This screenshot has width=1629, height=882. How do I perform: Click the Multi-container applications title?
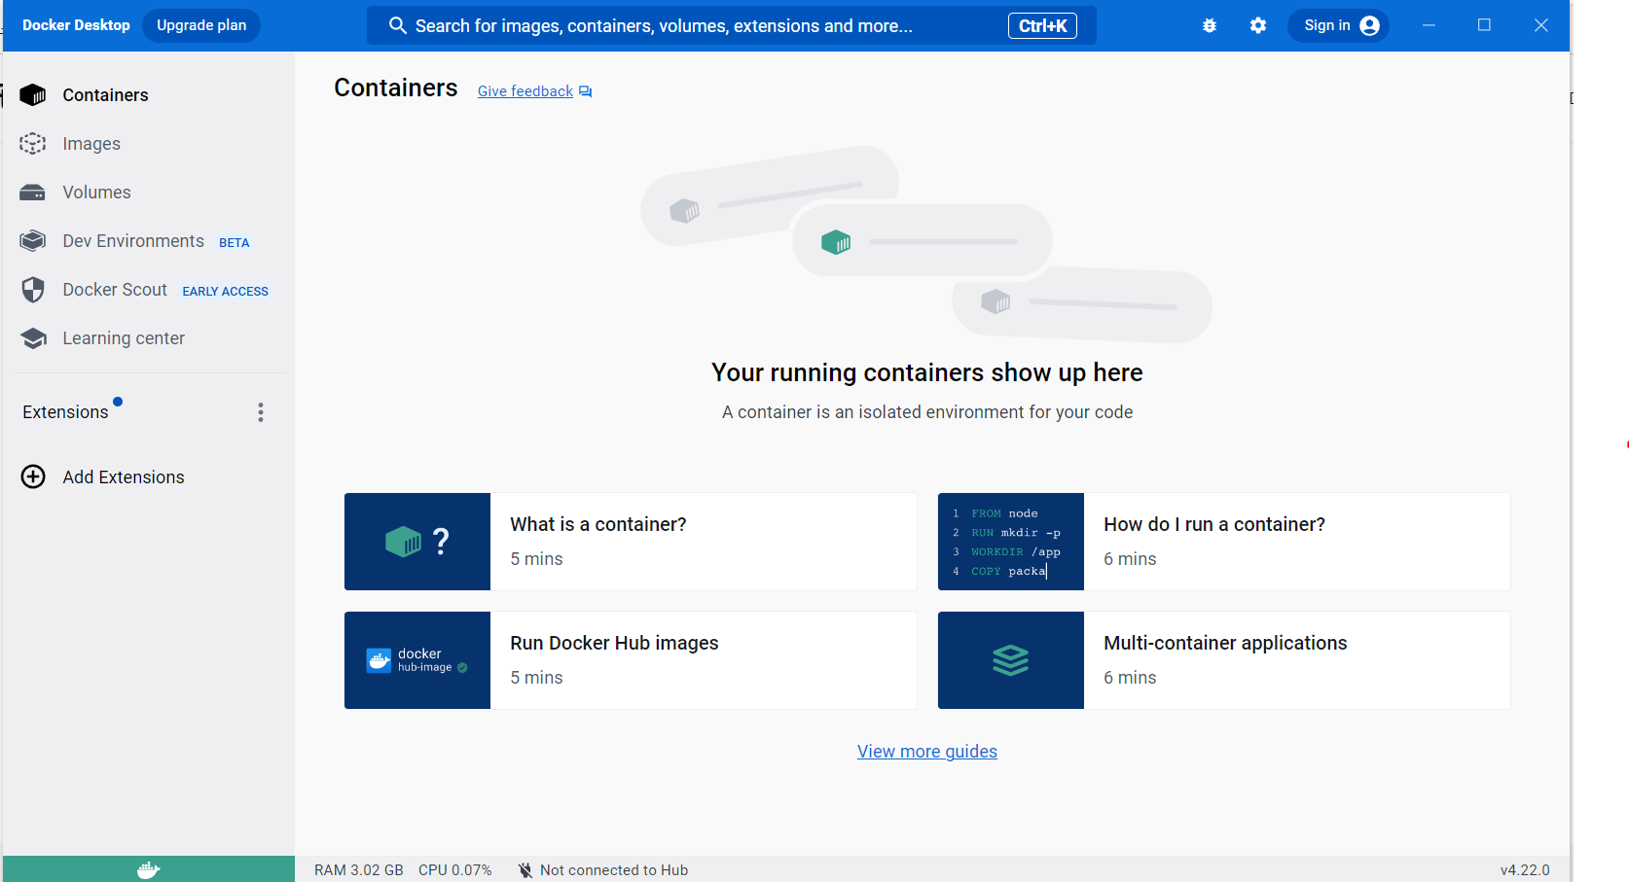[x=1226, y=643]
